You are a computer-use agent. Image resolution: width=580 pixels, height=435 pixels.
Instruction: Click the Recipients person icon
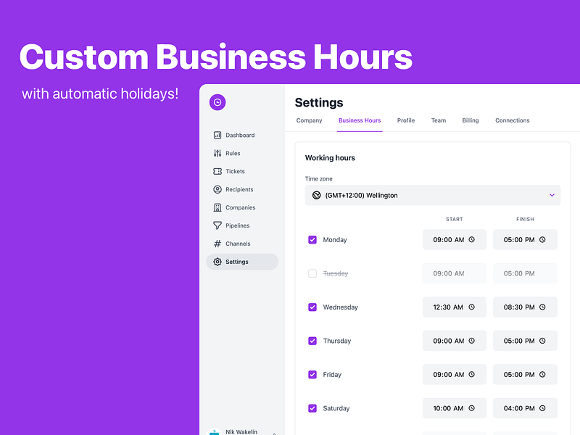point(217,189)
